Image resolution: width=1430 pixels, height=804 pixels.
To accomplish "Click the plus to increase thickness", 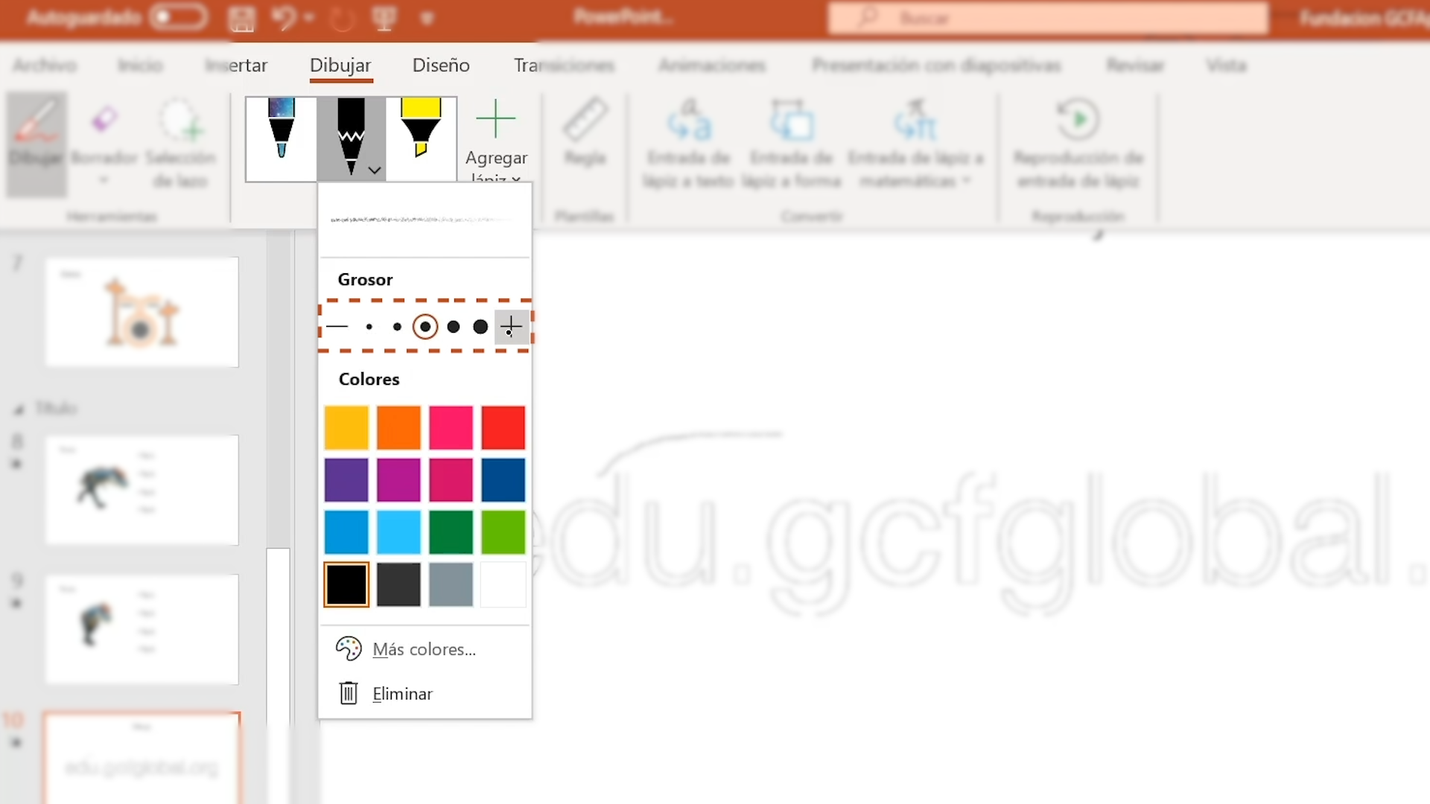I will point(512,326).
